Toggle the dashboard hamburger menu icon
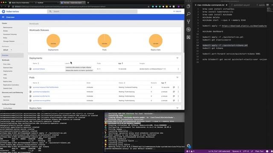 click(3, 17)
